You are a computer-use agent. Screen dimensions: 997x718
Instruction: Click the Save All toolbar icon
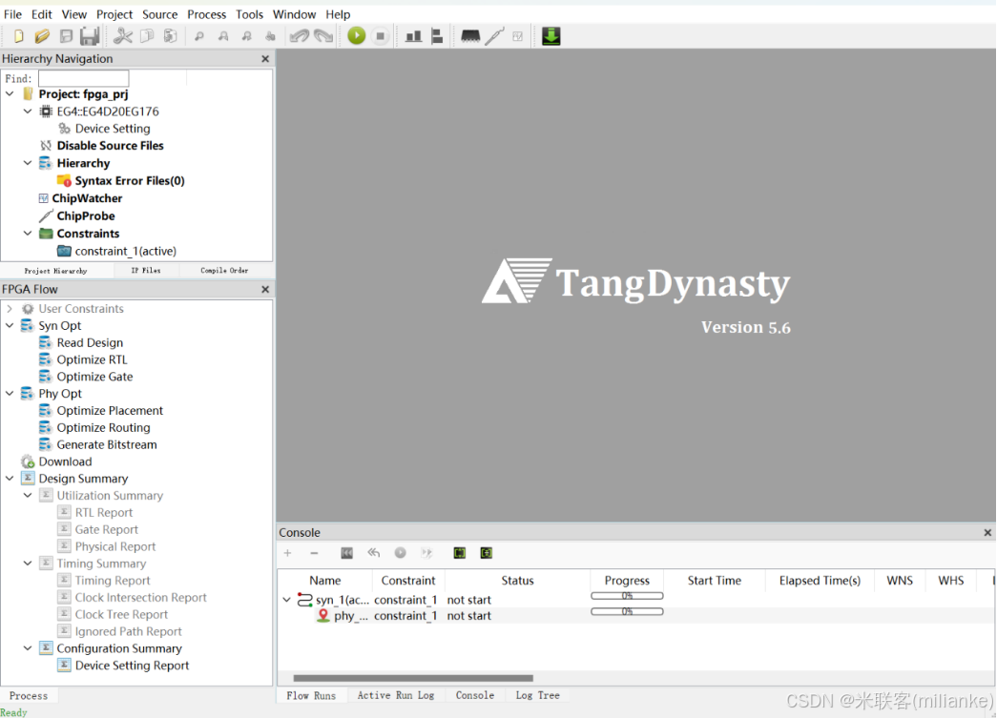[x=90, y=36]
